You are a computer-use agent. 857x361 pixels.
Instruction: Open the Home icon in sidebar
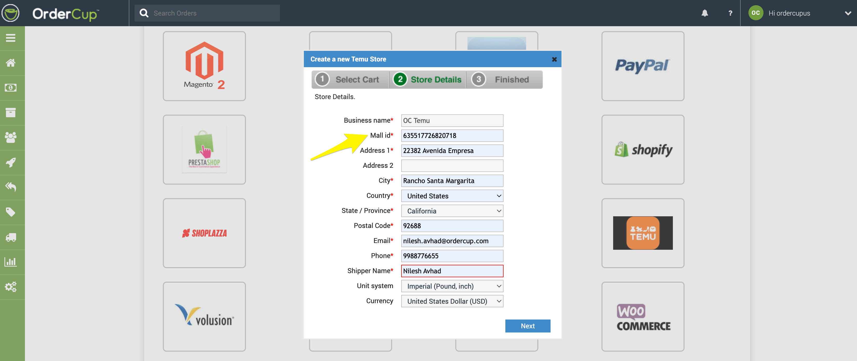click(x=11, y=63)
